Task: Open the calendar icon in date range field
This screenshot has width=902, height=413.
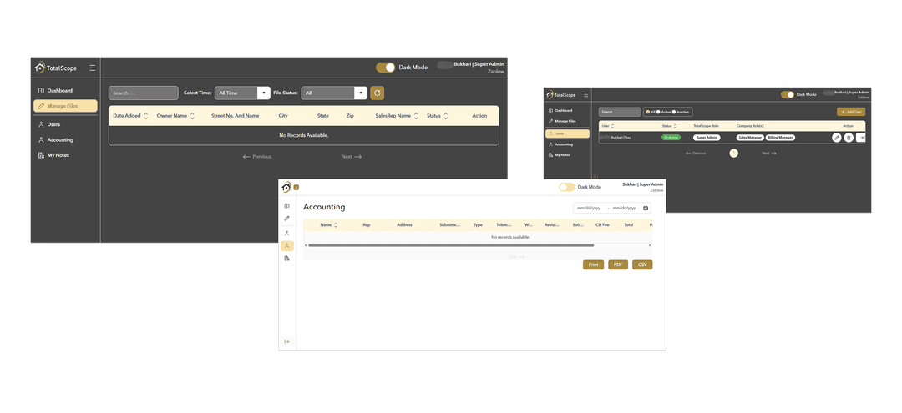Action: [x=646, y=208]
